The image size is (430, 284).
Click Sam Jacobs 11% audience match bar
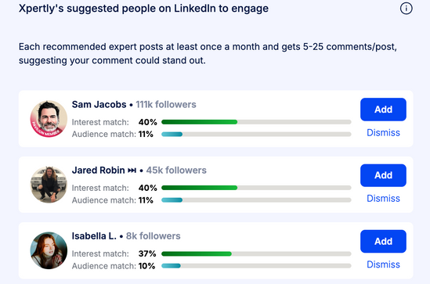(x=256, y=135)
